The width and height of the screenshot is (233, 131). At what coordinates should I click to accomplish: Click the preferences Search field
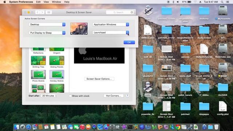point(120,12)
